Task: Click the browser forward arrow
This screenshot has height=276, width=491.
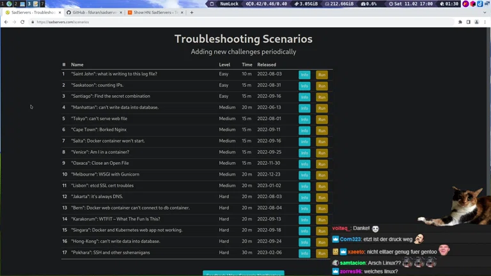Action: pyautogui.click(x=15, y=22)
